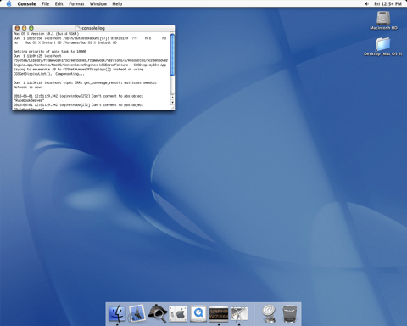This screenshot has width=407, height=326.
Task: Open System Preferences from the Dock
Action: click(178, 313)
